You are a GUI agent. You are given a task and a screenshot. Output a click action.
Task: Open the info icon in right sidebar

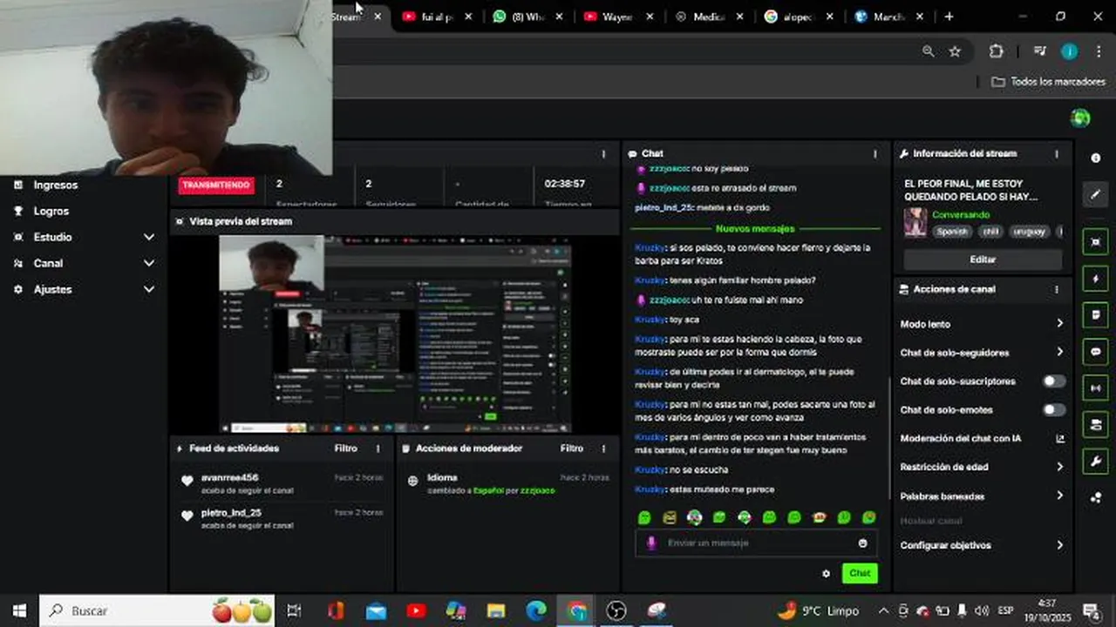tap(1096, 158)
